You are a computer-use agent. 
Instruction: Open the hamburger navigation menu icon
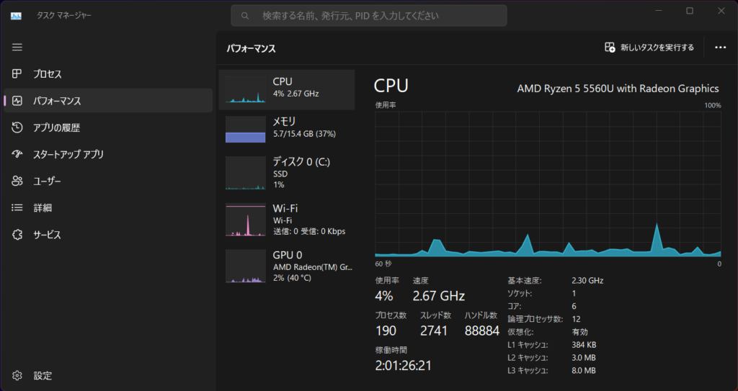pos(17,47)
